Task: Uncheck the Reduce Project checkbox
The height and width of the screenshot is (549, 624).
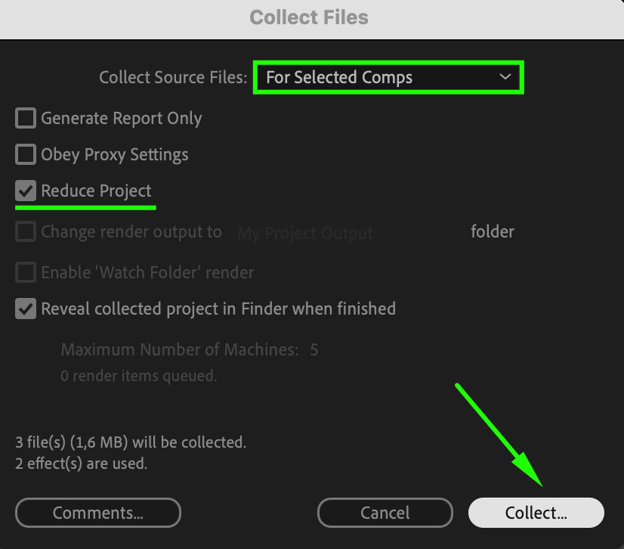Action: [26, 191]
